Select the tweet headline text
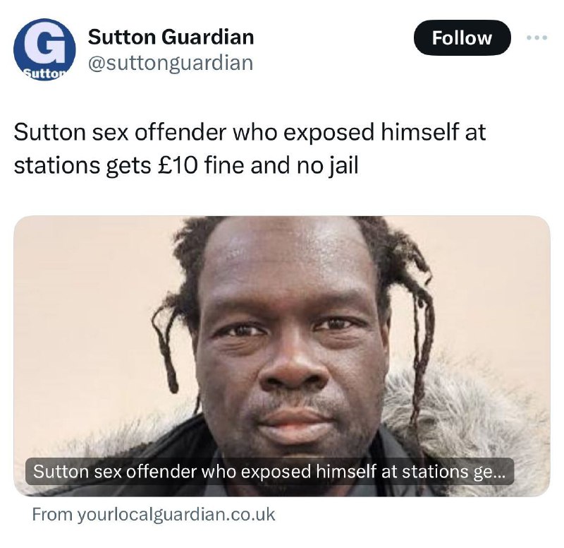 click(250, 148)
